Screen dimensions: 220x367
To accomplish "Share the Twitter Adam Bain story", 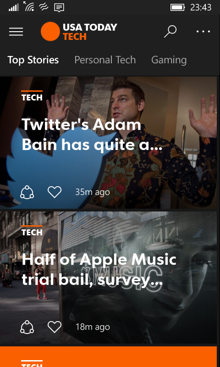I will [x=27, y=192].
